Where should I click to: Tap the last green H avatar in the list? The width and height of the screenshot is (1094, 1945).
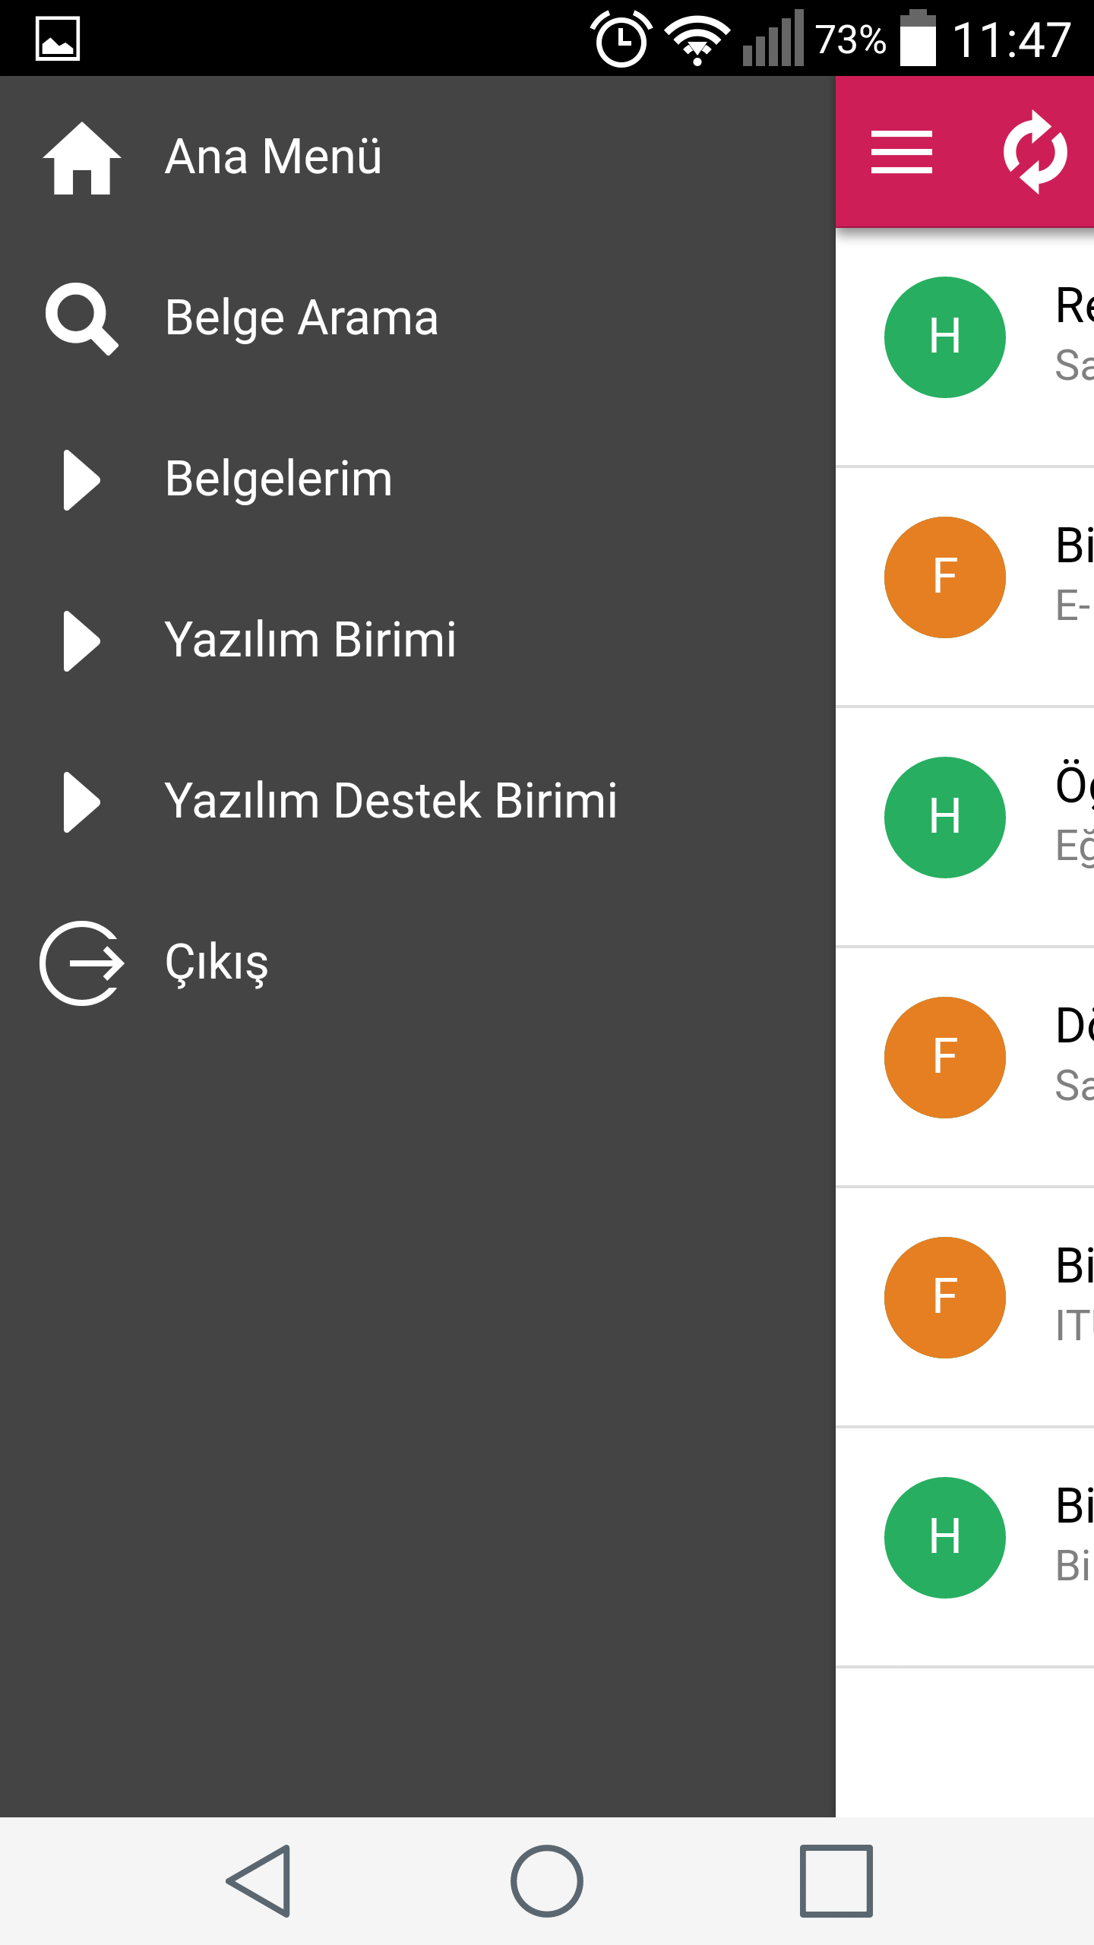click(x=945, y=1538)
